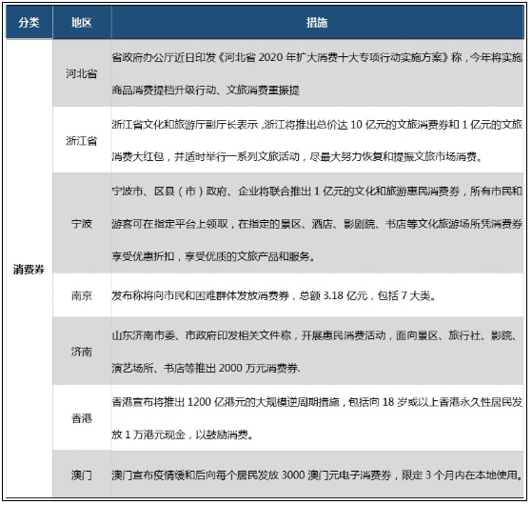Select the 消费券 category cell
Image resolution: width=532 pixels, height=505 pixels.
(x=30, y=269)
